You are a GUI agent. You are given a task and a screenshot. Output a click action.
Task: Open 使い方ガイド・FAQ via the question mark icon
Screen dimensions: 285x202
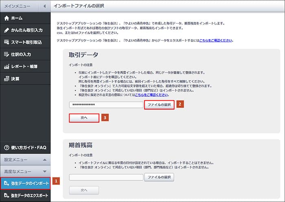pyautogui.click(x=7, y=147)
